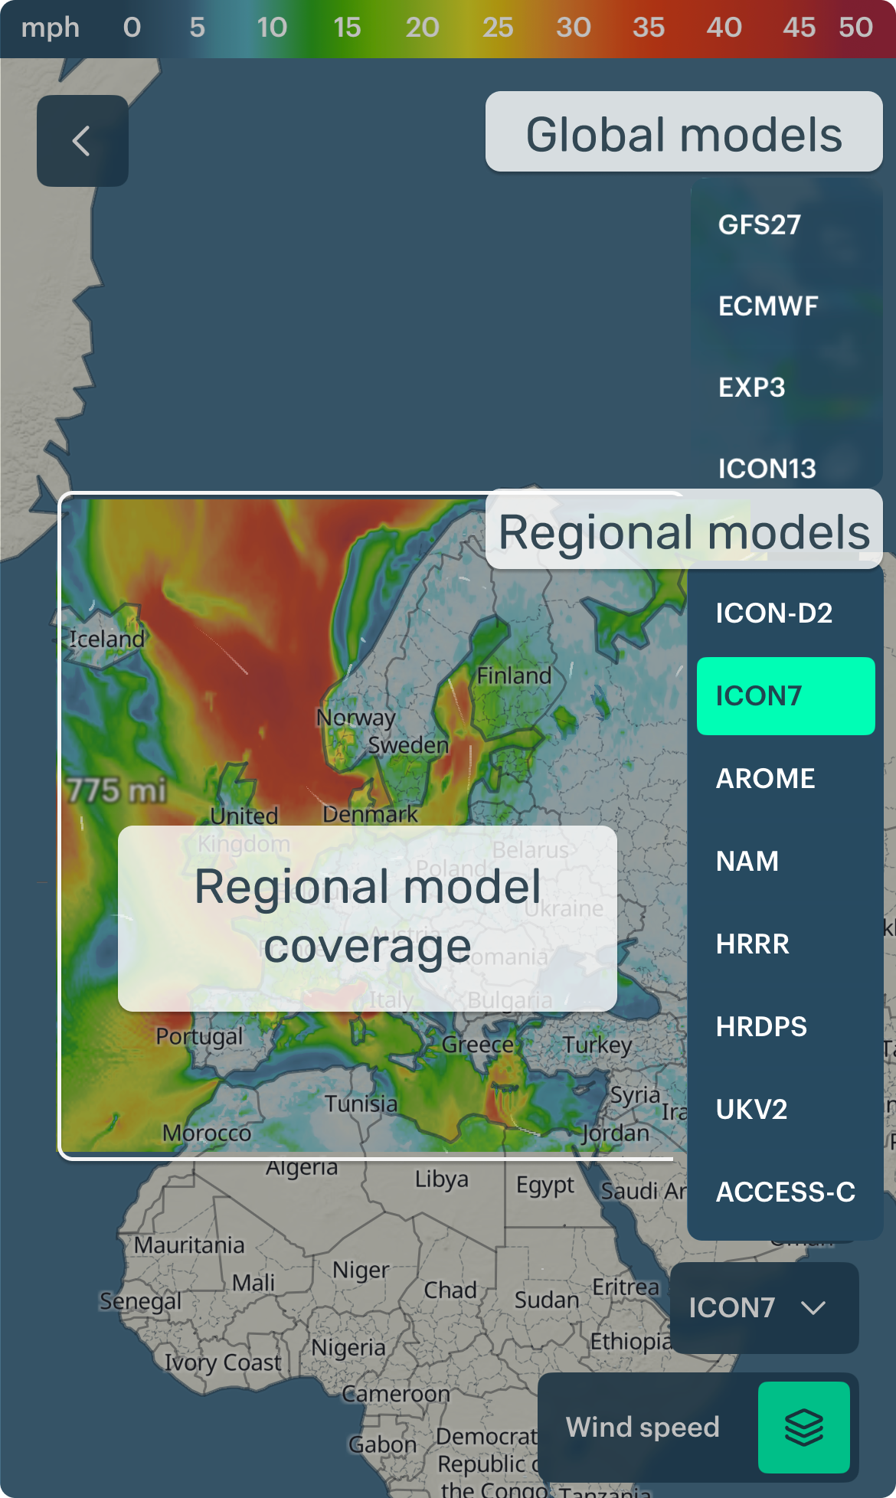Pick the HRDPS regional model
The width and height of the screenshot is (896, 1498).
[761, 1027]
